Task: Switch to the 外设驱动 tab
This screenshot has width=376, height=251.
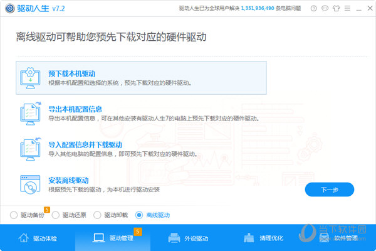Action: [188, 238]
